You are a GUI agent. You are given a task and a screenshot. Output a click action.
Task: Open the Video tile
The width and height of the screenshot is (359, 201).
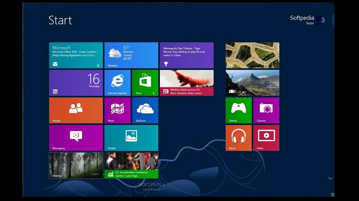pyautogui.click(x=266, y=138)
